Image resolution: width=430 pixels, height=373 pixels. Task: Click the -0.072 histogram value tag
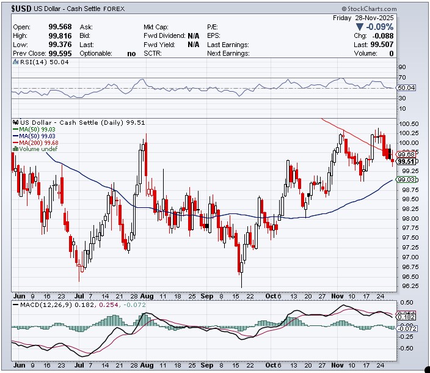point(407,329)
